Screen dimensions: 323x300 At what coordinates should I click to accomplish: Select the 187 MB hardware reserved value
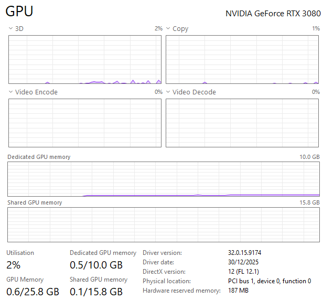click(238, 291)
